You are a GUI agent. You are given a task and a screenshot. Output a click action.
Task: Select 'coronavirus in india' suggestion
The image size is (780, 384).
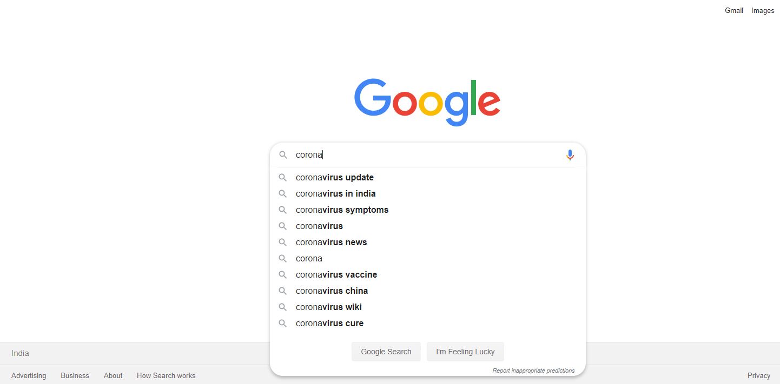pos(335,193)
